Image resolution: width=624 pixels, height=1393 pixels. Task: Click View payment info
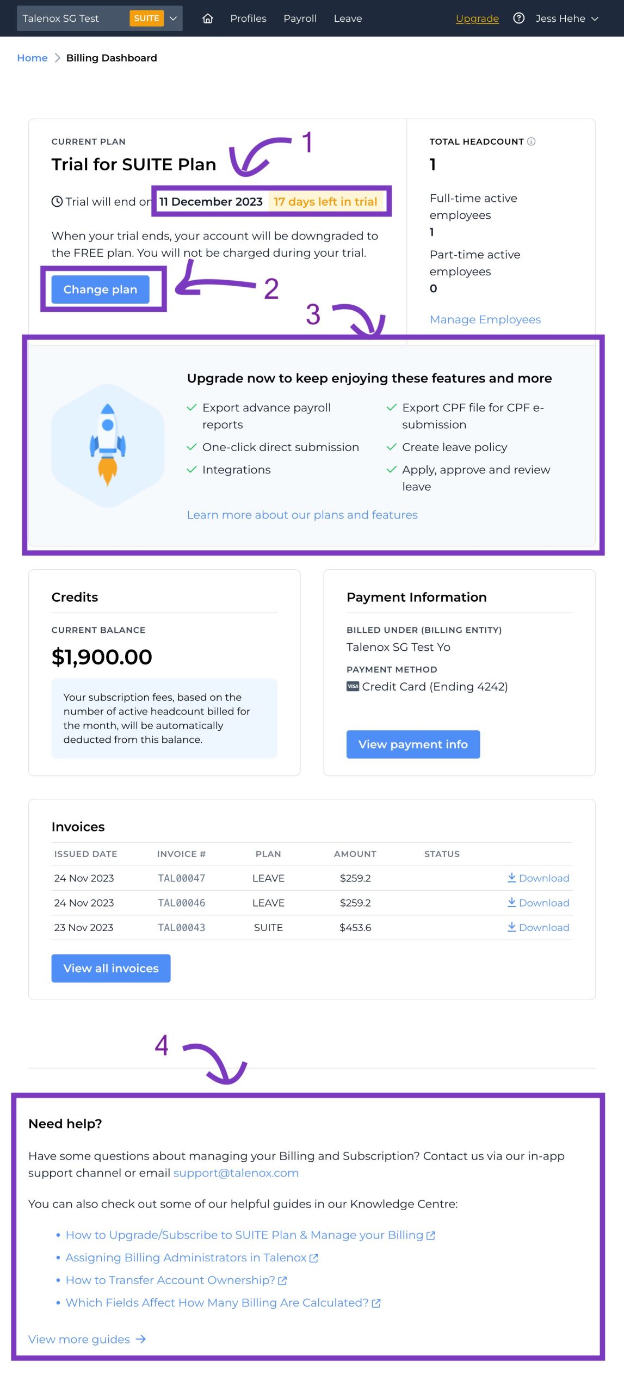(413, 744)
